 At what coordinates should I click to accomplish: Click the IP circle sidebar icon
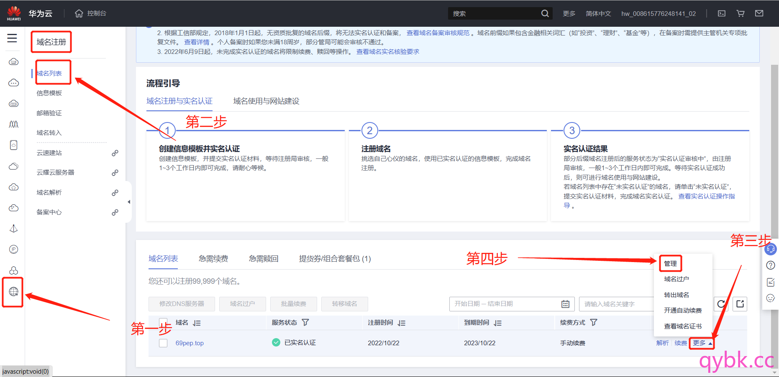(x=13, y=250)
